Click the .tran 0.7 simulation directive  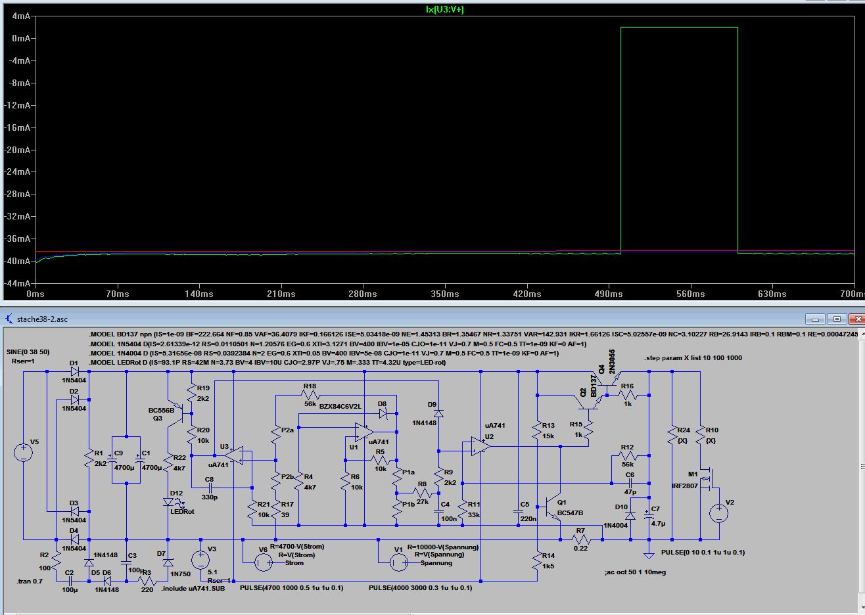coord(30,582)
